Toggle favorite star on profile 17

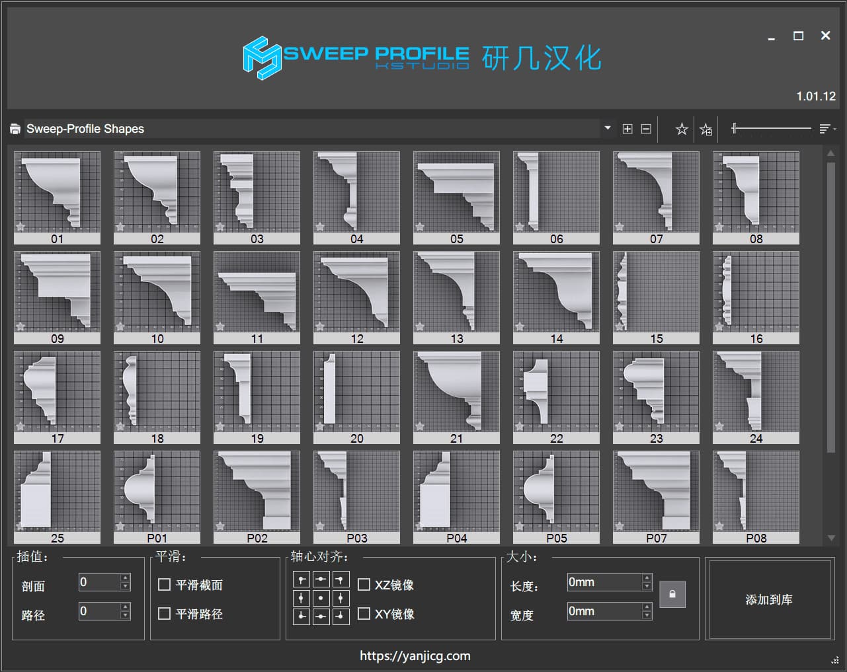[x=20, y=426]
